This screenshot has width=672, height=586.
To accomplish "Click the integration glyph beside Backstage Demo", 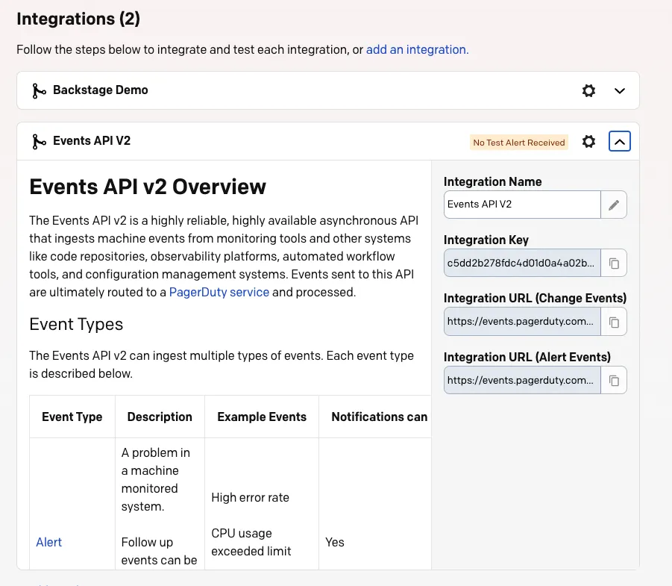I will click(38, 90).
